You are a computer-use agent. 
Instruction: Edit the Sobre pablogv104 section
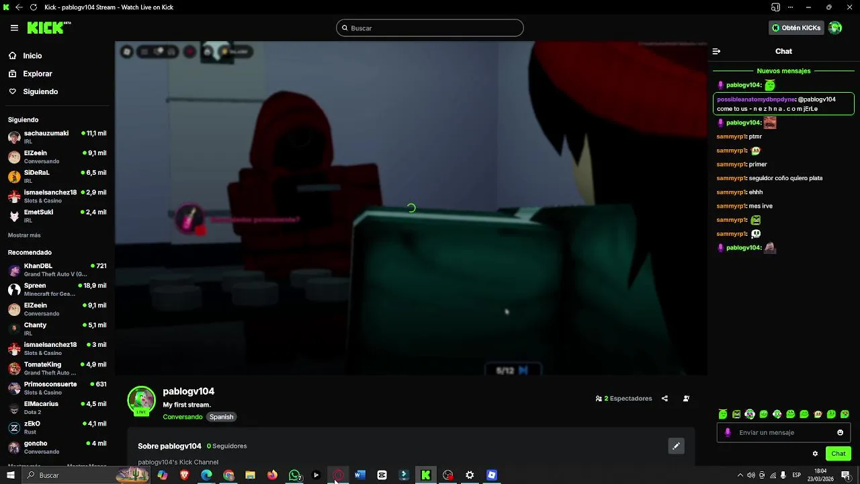(676, 446)
